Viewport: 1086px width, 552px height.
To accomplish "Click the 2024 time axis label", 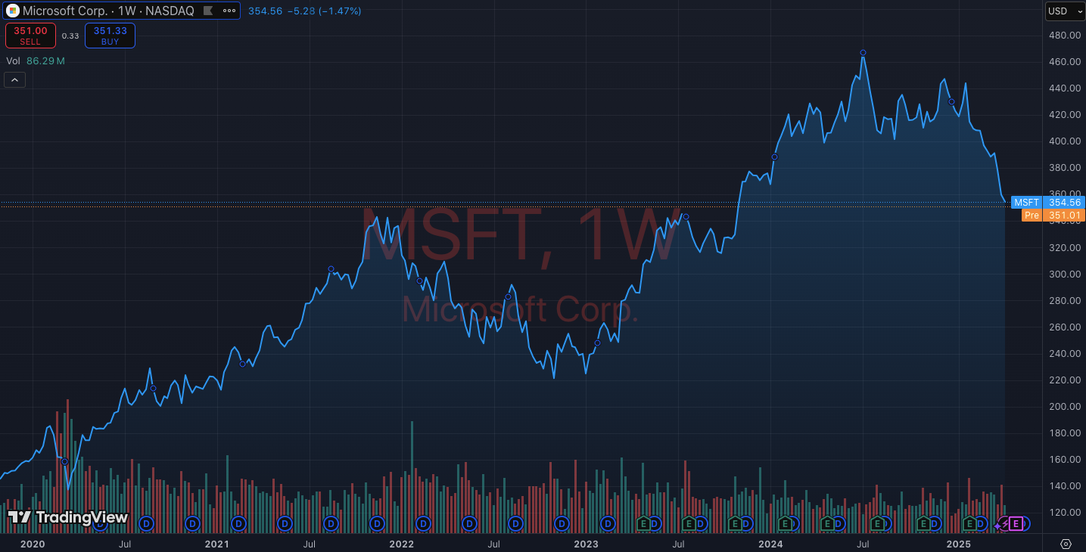I will (770, 544).
